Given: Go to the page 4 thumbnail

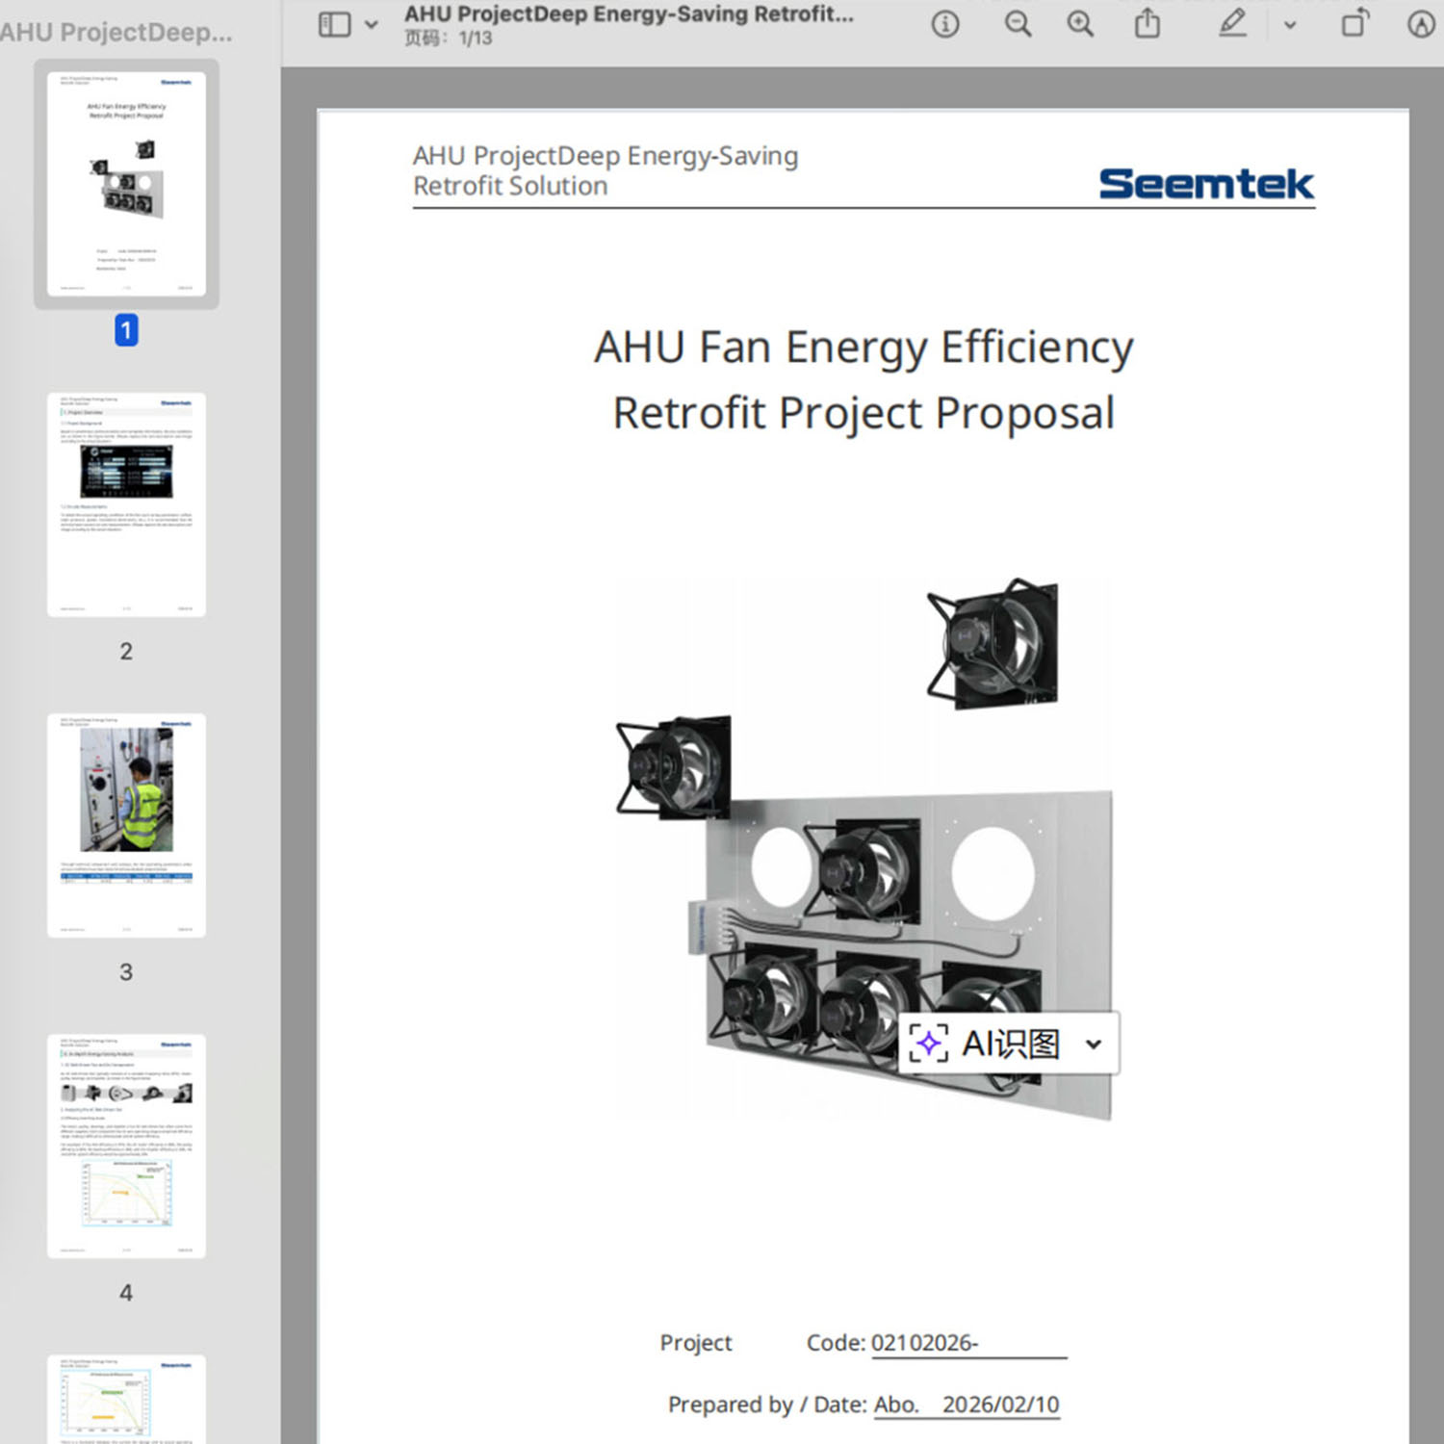Looking at the screenshot, I should 126,1146.
